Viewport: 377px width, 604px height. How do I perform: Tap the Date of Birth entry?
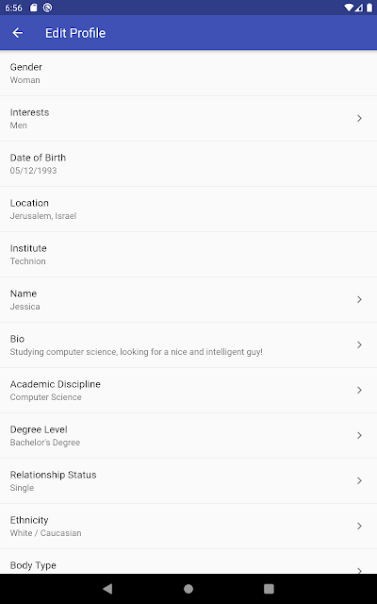[x=188, y=163]
